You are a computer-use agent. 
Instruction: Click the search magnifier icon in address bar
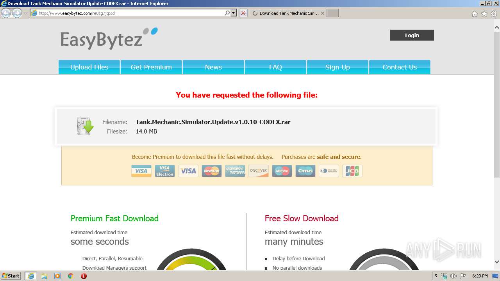227,13
